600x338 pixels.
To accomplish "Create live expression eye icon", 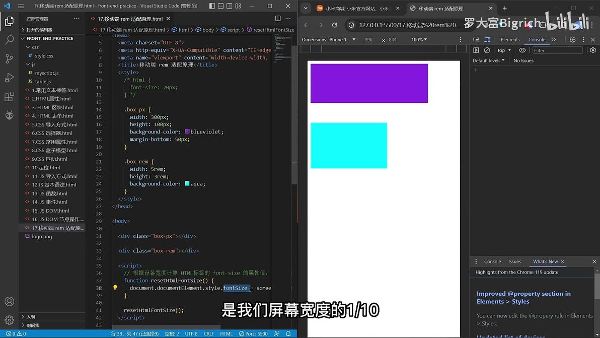I will 522,50.
